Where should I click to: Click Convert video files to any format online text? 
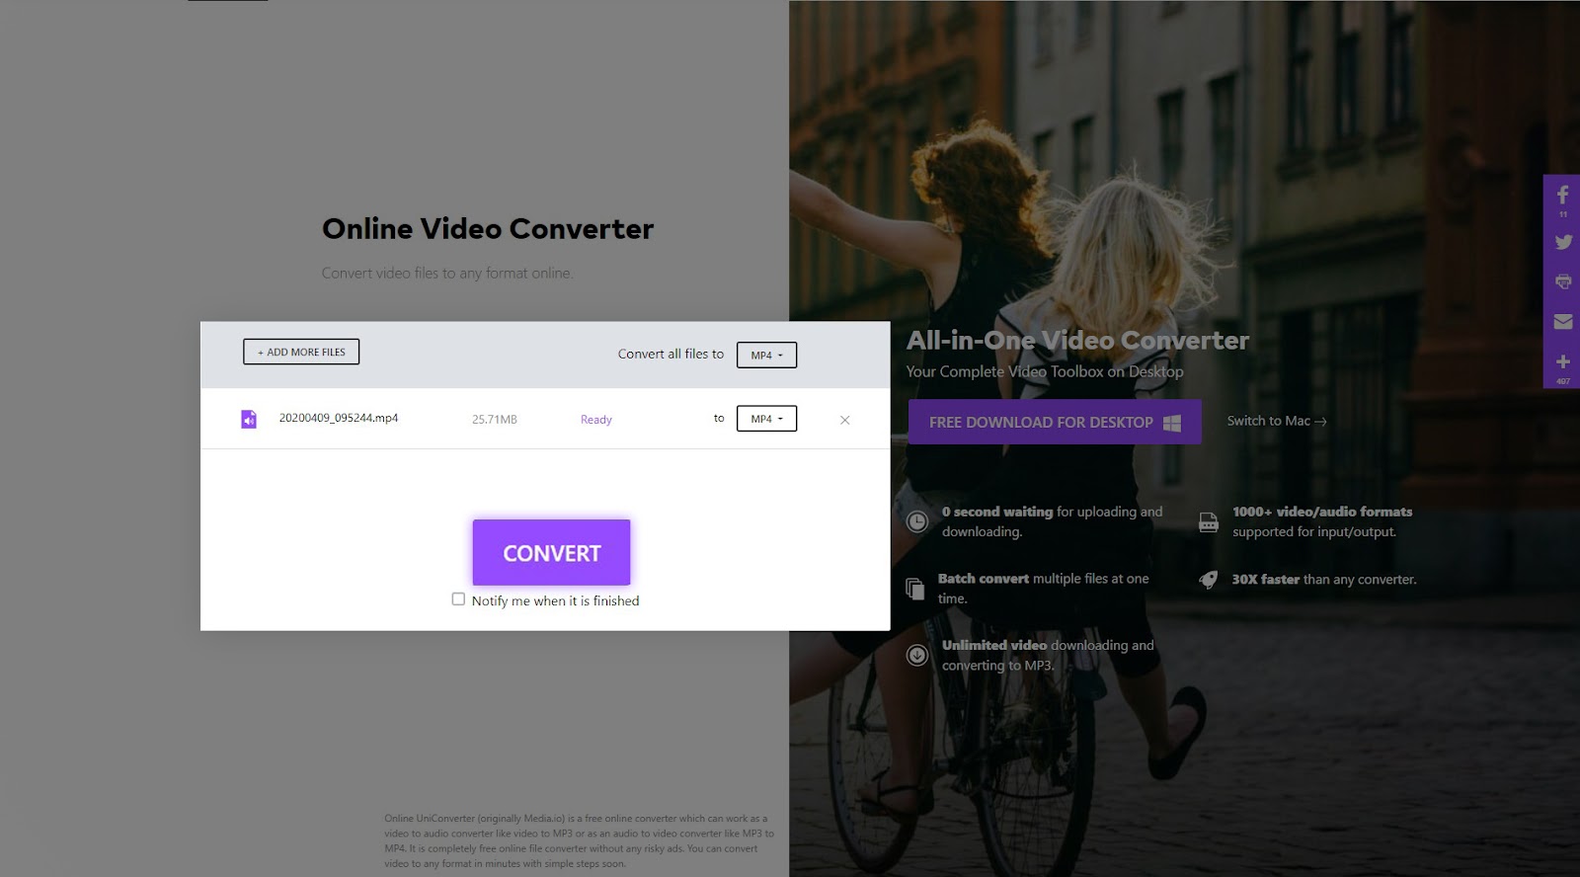point(447,273)
